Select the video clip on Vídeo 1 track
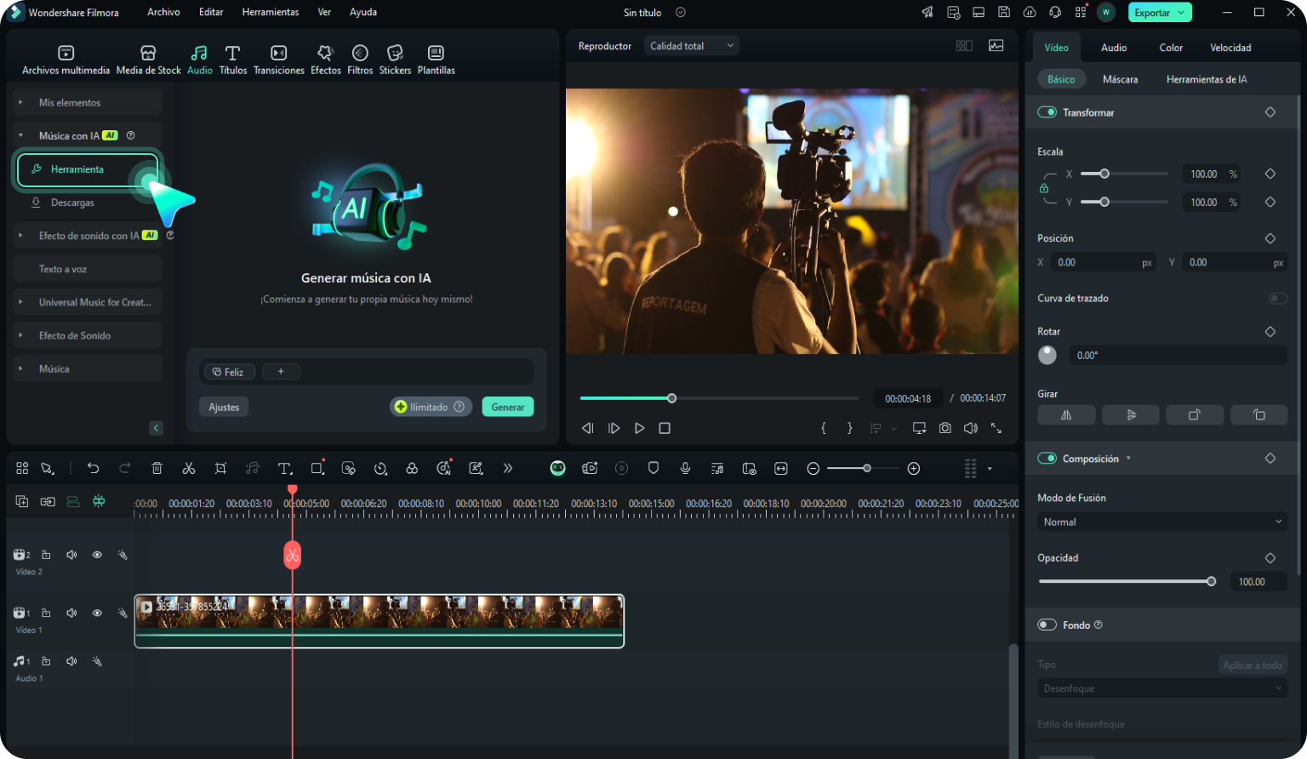This screenshot has width=1307, height=759. [380, 621]
